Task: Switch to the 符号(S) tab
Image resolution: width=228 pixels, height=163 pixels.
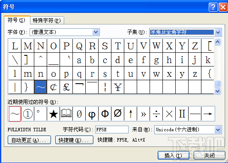Action: (17, 20)
